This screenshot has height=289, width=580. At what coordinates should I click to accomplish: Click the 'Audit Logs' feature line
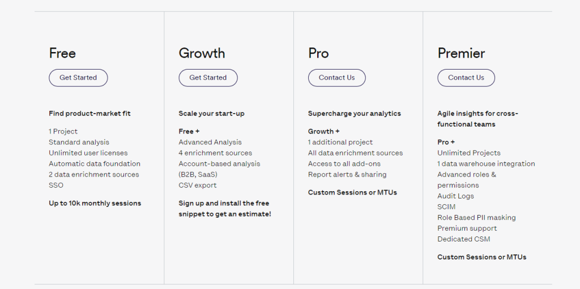pos(456,196)
